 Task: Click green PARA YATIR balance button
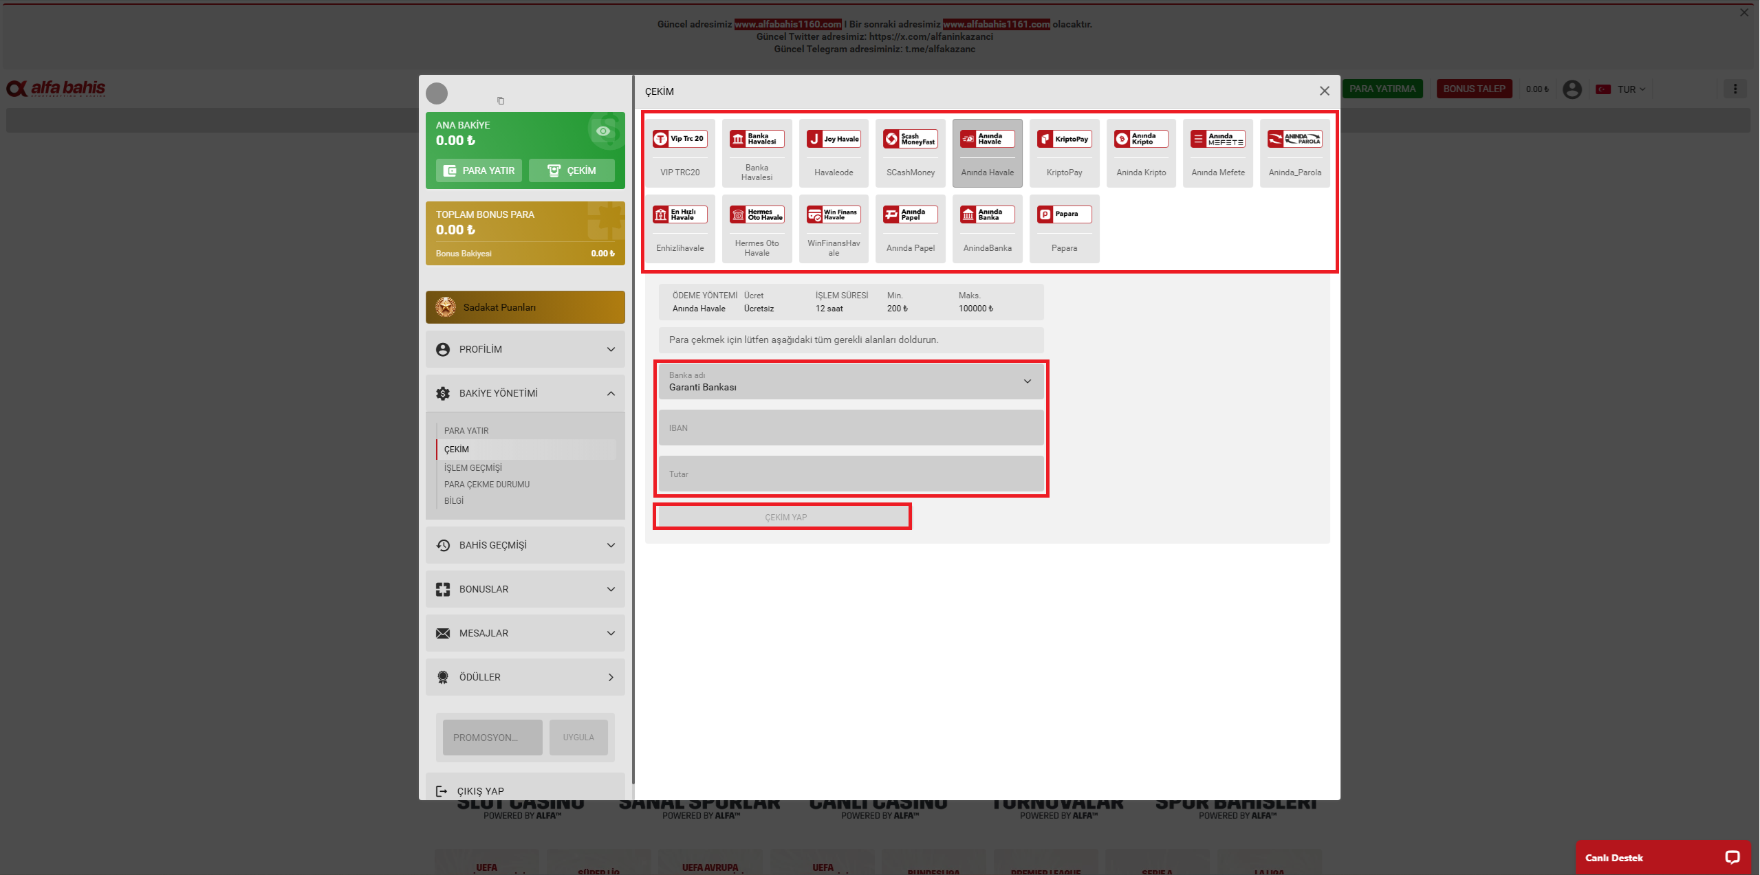(x=479, y=170)
